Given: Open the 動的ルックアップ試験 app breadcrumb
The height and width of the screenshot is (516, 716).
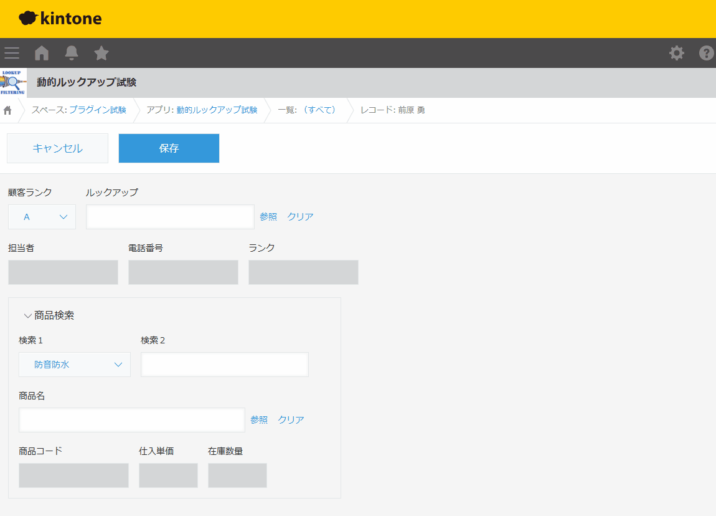Looking at the screenshot, I should [217, 110].
